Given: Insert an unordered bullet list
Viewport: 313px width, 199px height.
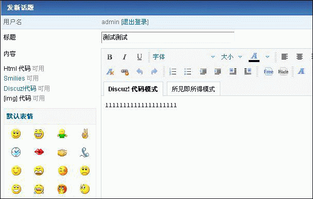Looking at the screenshot, I should pos(187,71).
